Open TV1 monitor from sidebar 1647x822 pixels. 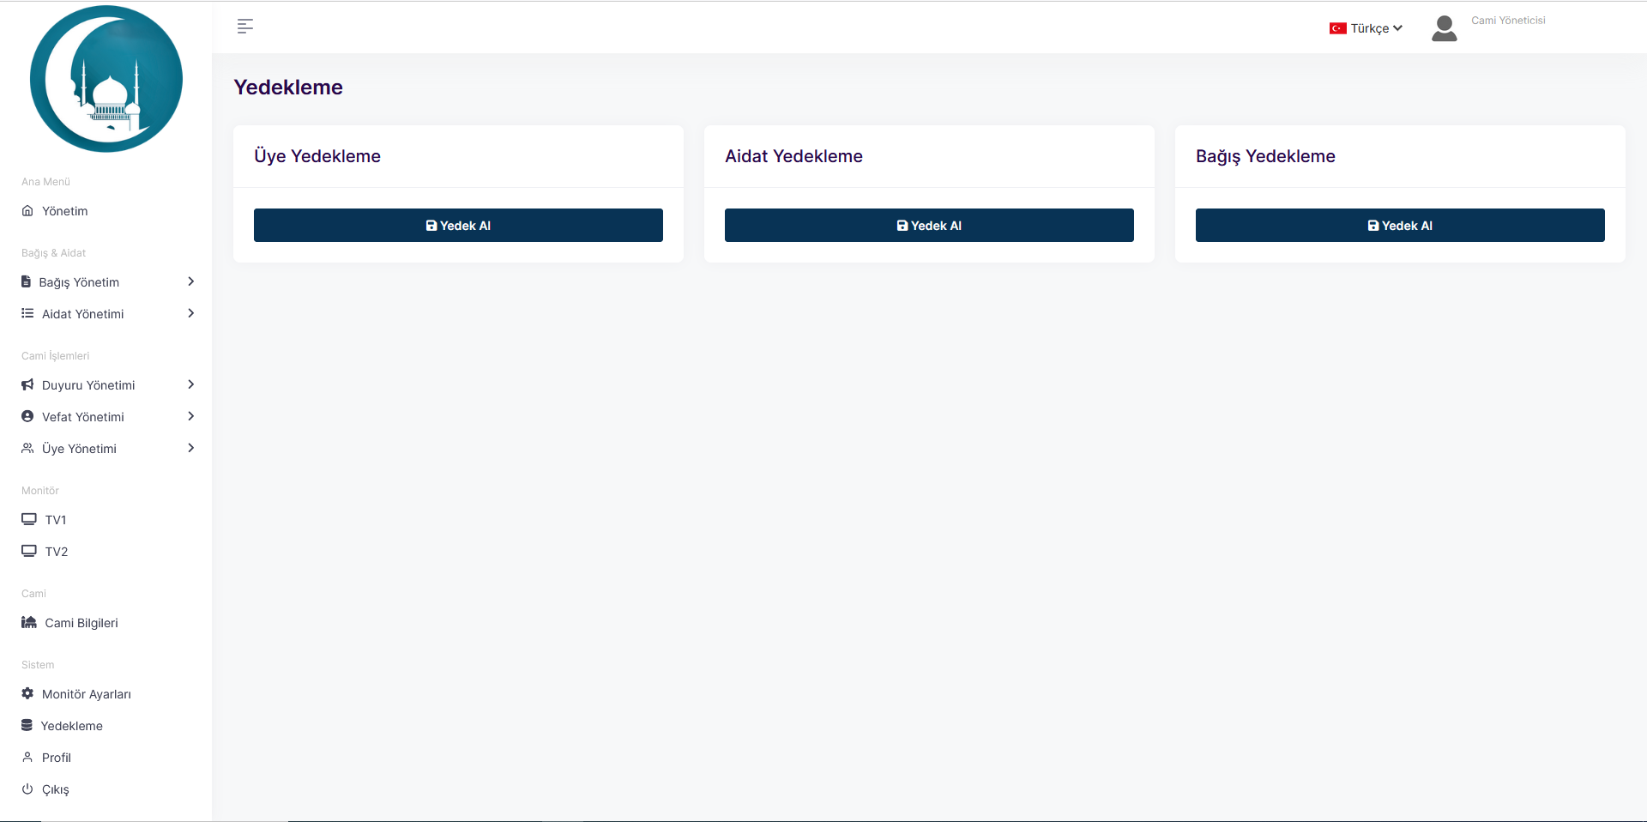click(x=55, y=520)
